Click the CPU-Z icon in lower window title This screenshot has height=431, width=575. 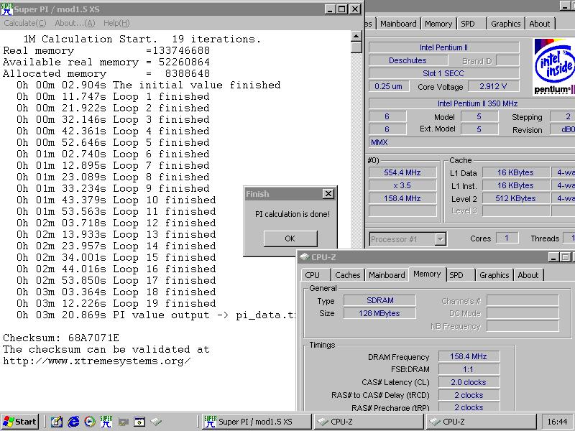(x=304, y=257)
